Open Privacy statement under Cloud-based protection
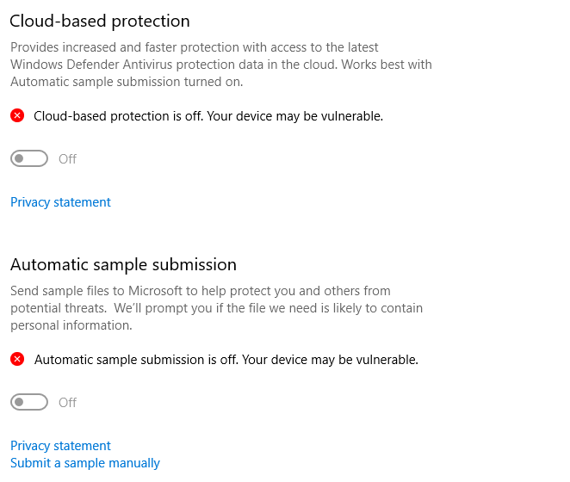The height and width of the screenshot is (482, 570). 60,202
